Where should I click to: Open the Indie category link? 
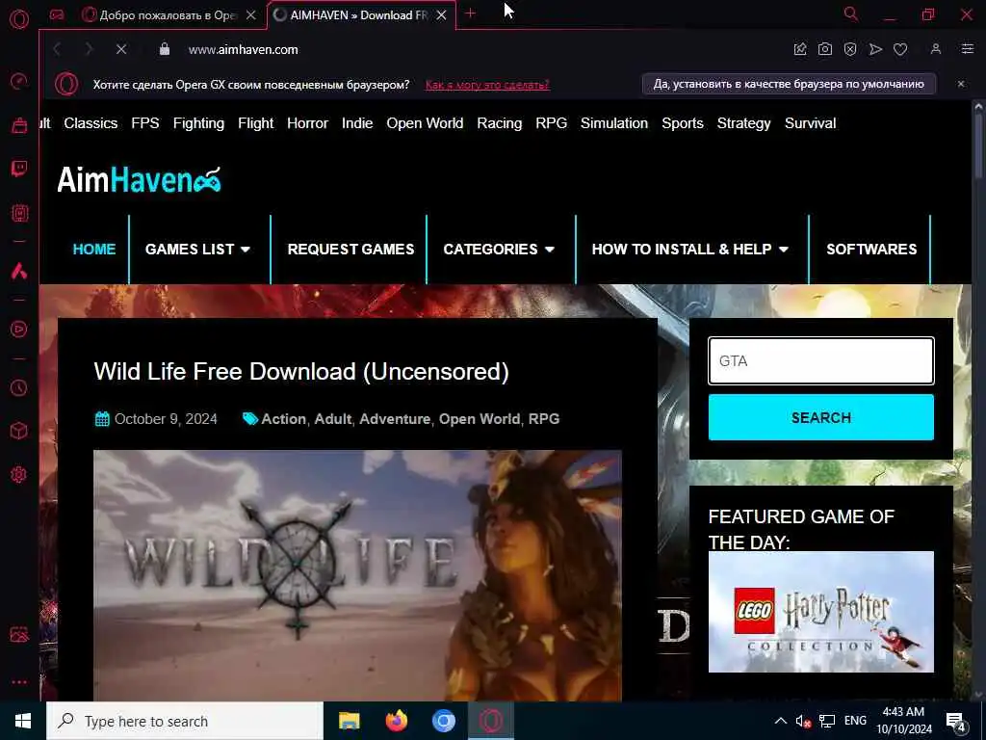pos(357,123)
